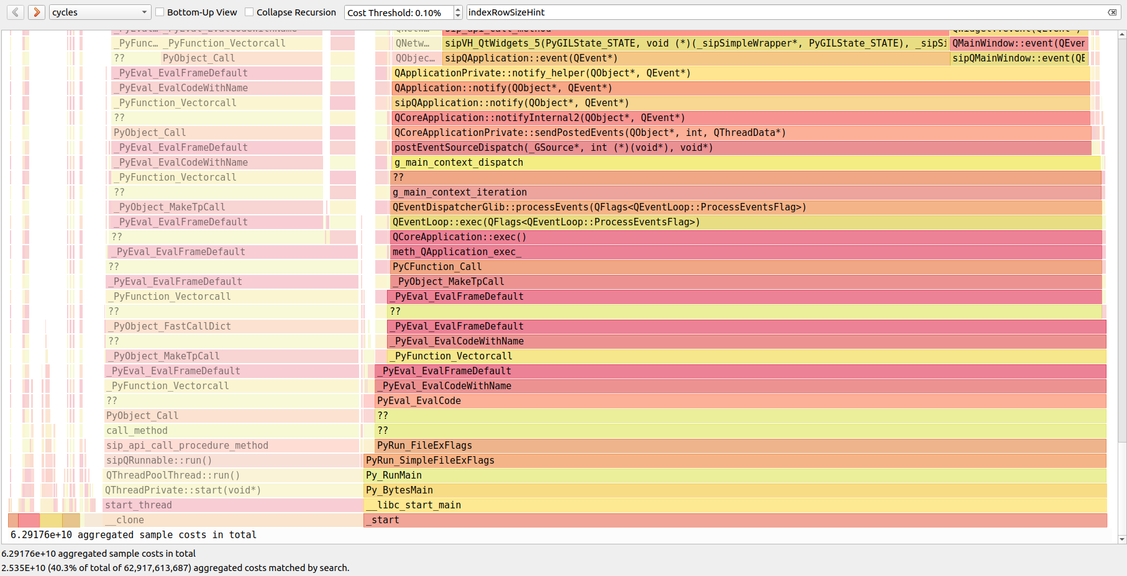The width and height of the screenshot is (1127, 576).
Task: Select the sipQApplication::event frame
Action: 696,58
